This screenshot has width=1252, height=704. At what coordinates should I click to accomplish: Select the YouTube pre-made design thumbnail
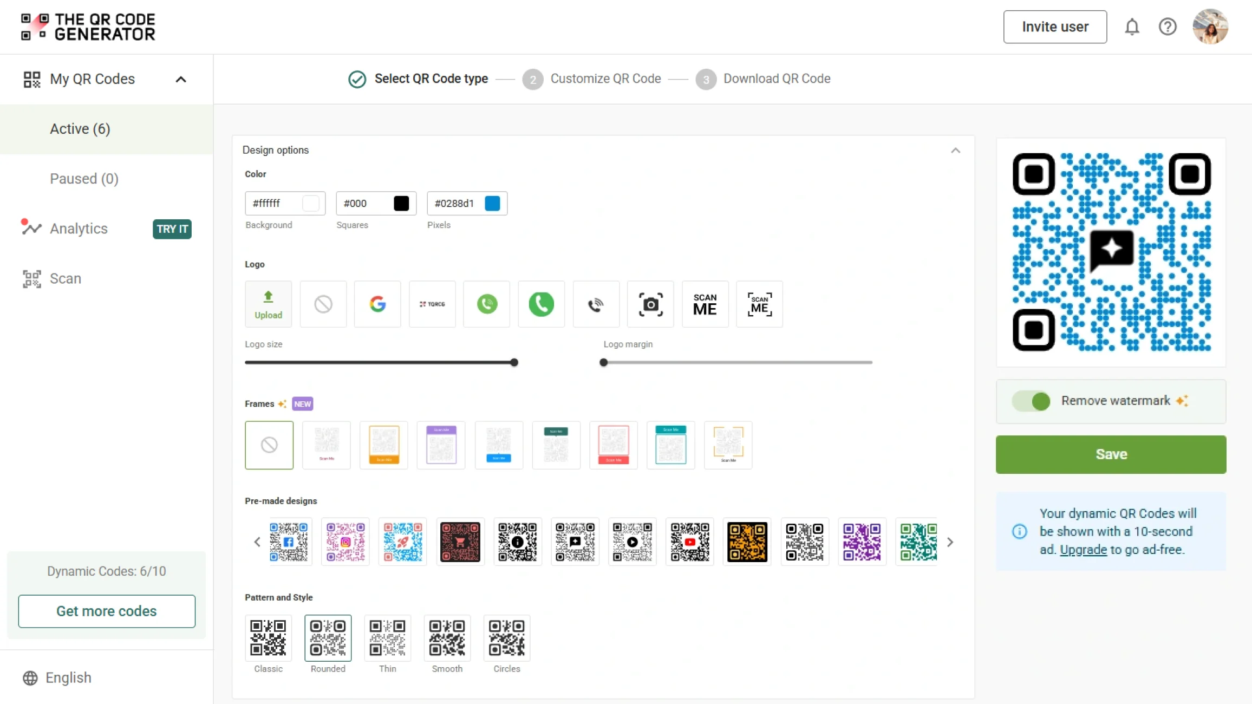689,542
